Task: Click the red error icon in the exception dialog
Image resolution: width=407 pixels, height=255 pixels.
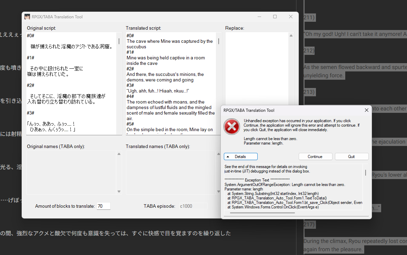Action: pyautogui.click(x=232, y=127)
